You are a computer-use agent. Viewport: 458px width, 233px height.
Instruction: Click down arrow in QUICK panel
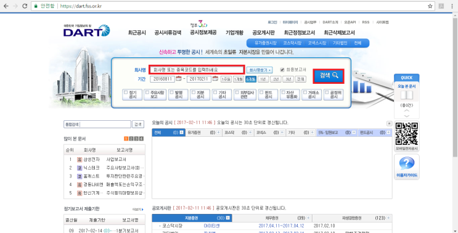[407, 116]
